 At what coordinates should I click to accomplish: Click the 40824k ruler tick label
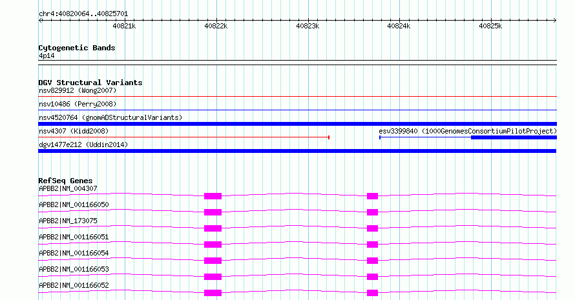(x=399, y=26)
